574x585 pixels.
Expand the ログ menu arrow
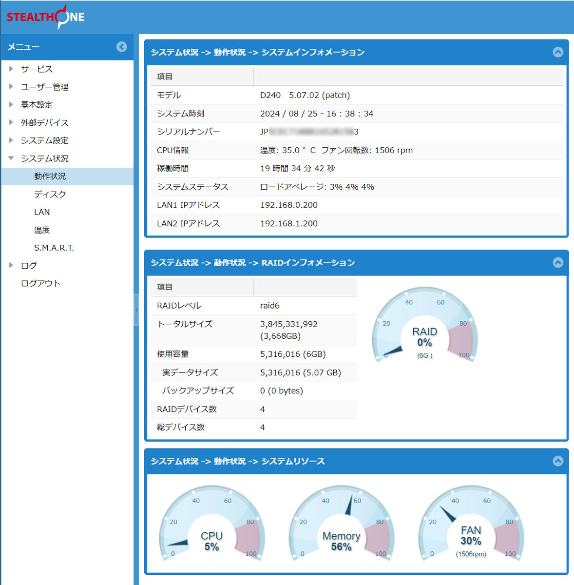pos(11,265)
